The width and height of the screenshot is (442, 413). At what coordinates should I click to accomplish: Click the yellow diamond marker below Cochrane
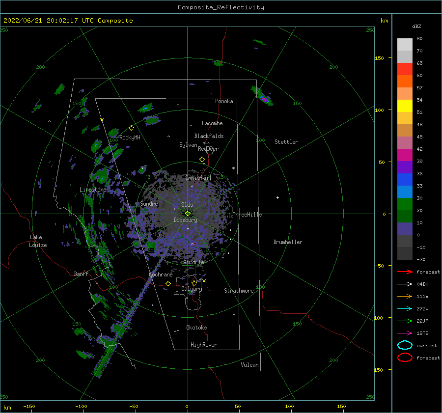click(x=168, y=284)
